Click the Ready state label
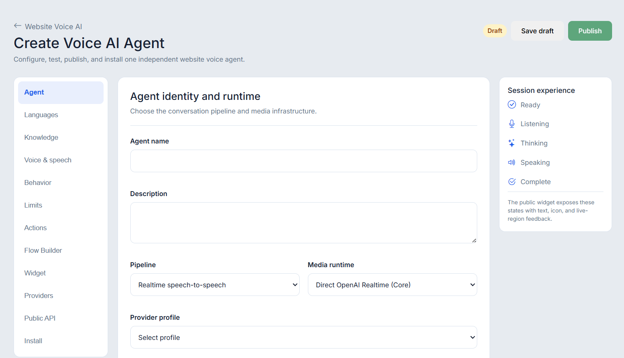 coord(530,105)
